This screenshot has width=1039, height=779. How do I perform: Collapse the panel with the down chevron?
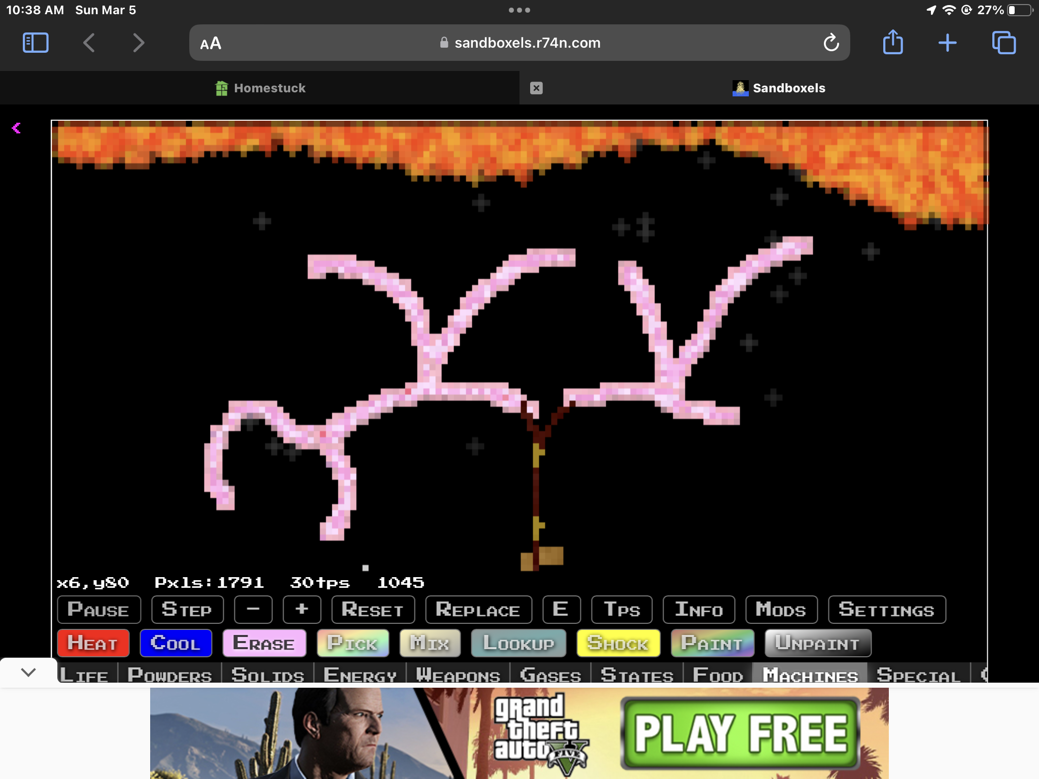pyautogui.click(x=28, y=672)
